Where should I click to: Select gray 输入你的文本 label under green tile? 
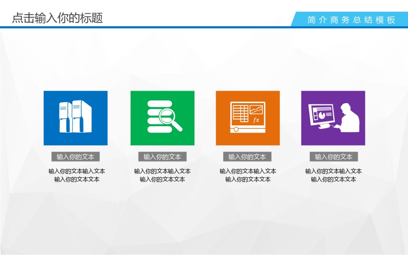click(162, 157)
